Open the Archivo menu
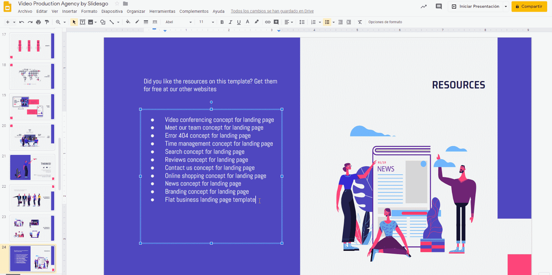552x275 pixels. point(25,11)
